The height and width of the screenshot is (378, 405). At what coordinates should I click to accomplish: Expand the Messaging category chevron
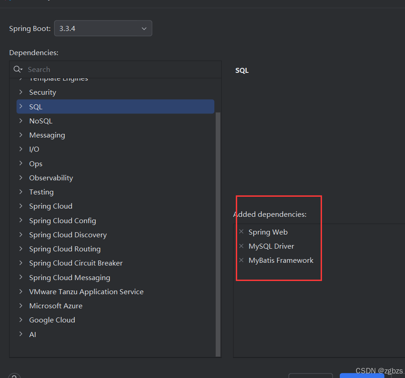[x=21, y=135]
